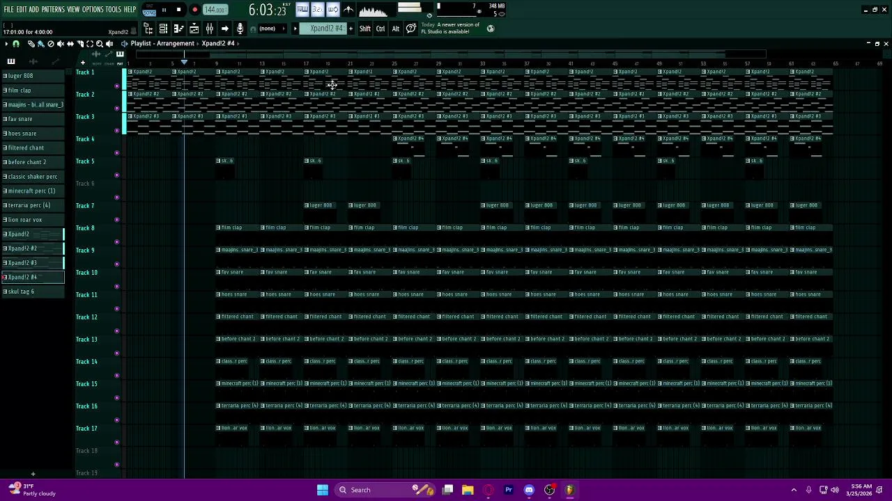Click Playlist - Arrangement breadcrumb
892x501 pixels.
(162, 44)
